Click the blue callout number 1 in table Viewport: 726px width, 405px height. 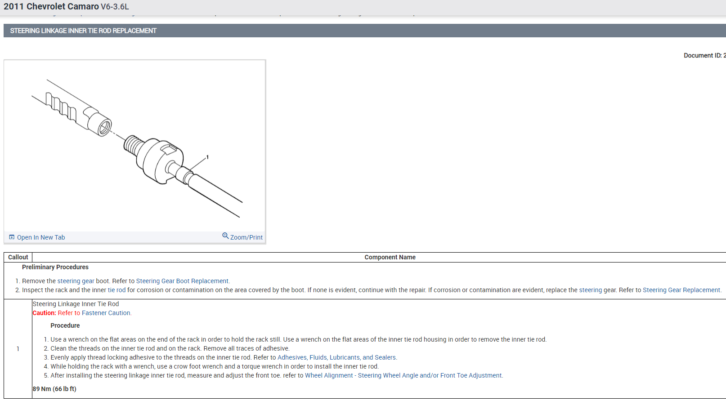[18, 349]
